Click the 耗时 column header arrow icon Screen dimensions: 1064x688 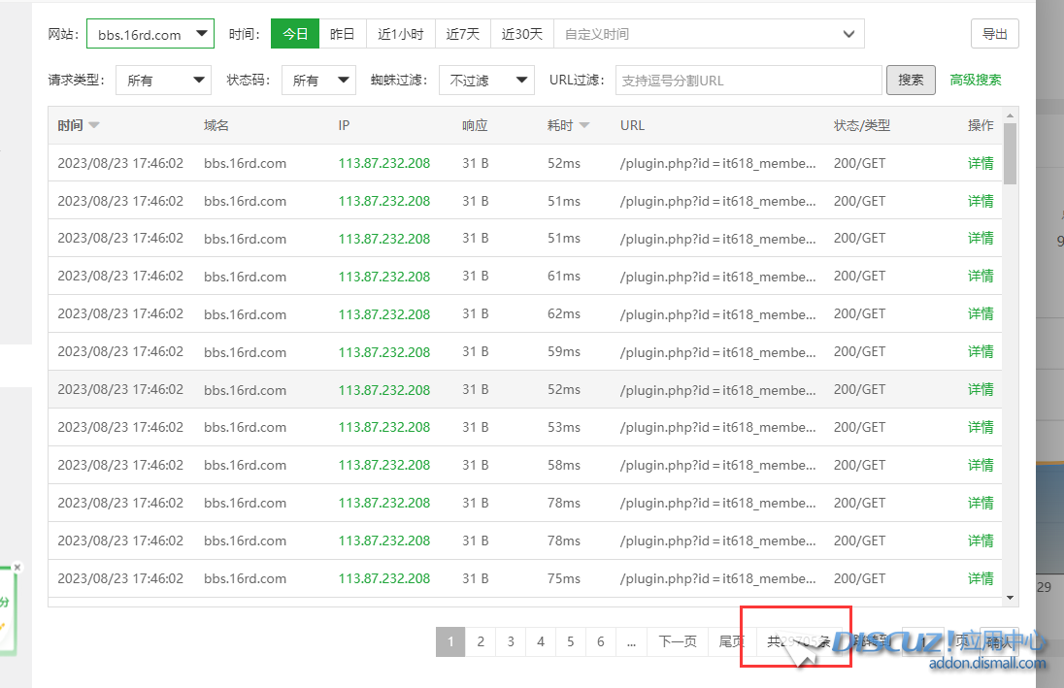coord(583,125)
